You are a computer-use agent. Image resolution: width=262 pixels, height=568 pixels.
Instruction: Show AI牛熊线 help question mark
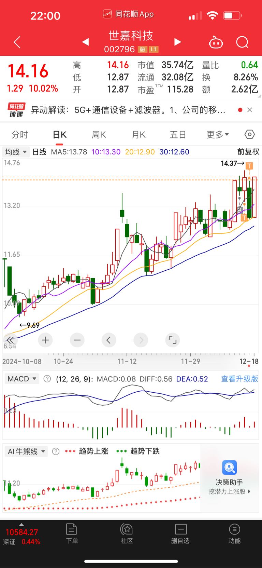point(56,451)
